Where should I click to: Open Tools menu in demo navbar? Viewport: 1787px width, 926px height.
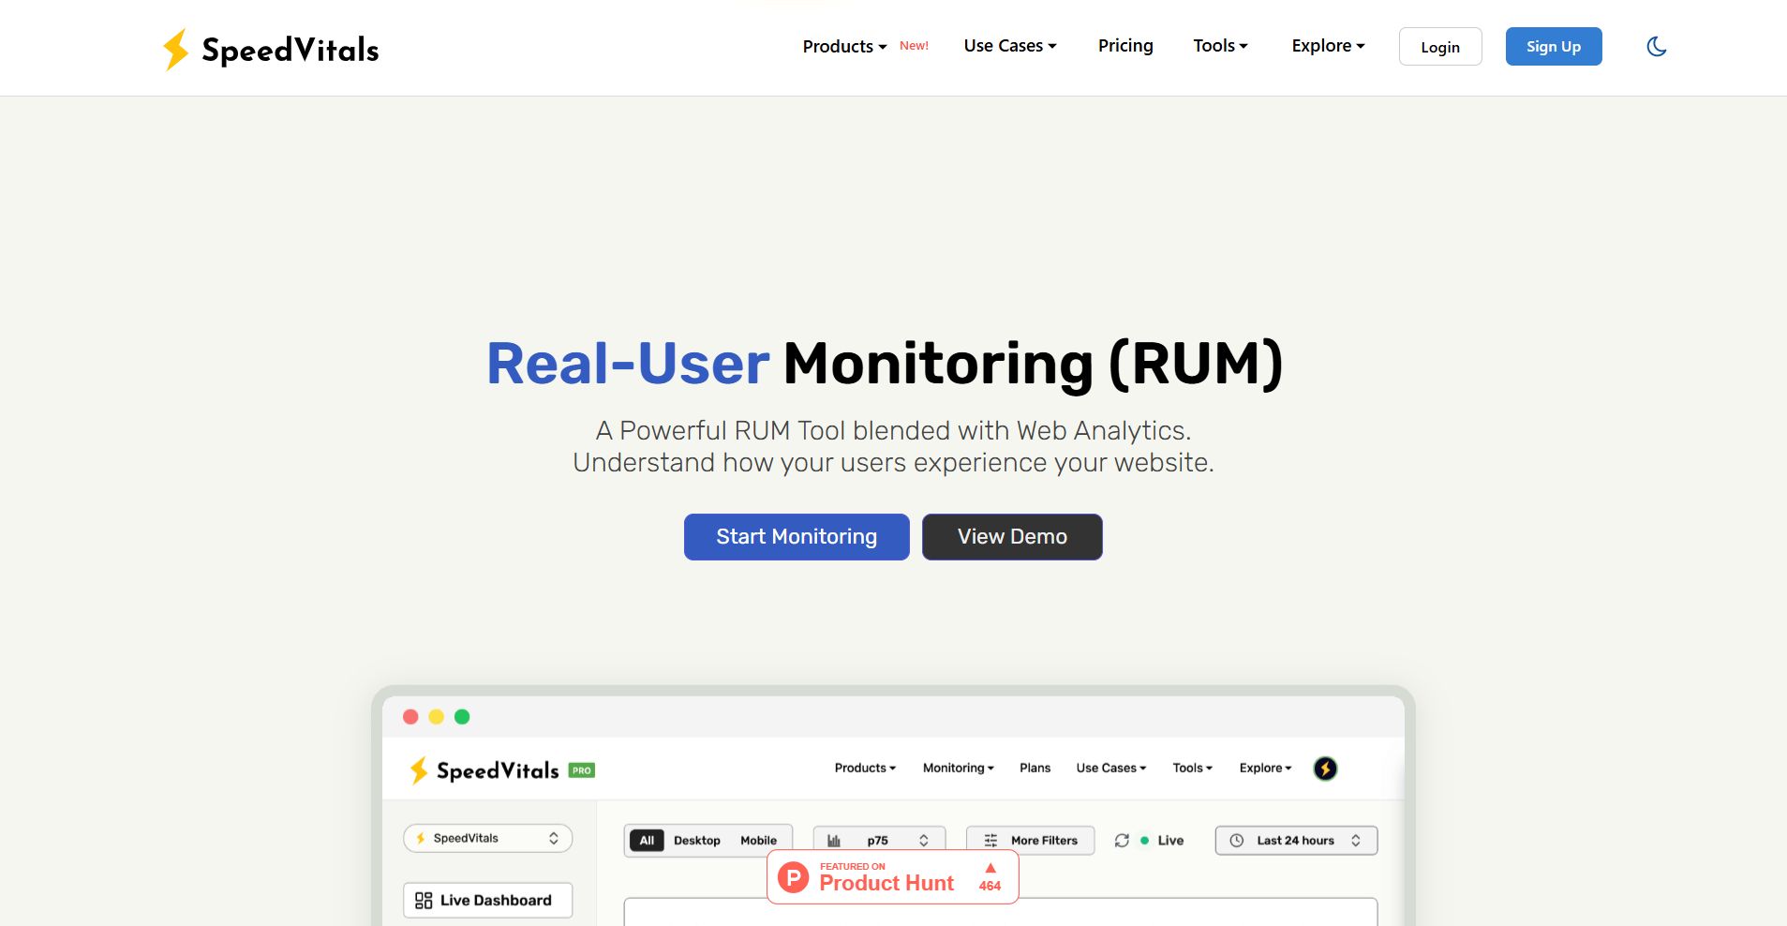pos(1193,768)
